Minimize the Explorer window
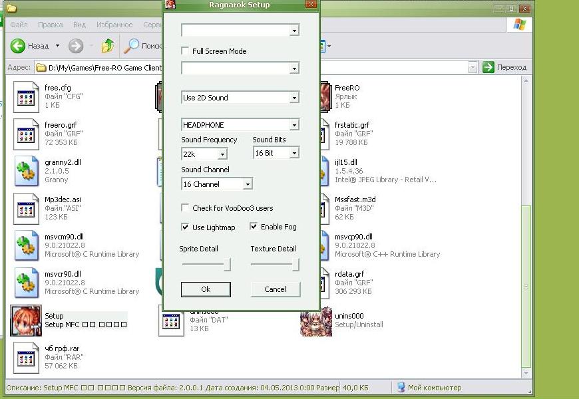Viewport: 579px width, 399px height. click(499, 8)
